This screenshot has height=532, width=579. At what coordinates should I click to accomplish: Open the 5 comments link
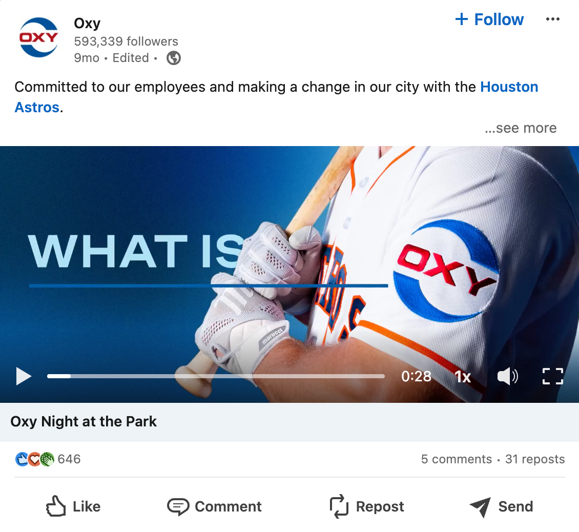coord(457,459)
